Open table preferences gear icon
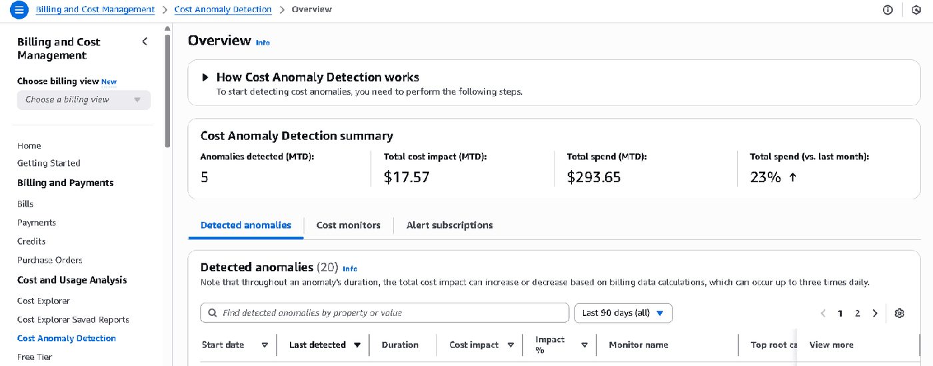The image size is (933, 366). (899, 313)
